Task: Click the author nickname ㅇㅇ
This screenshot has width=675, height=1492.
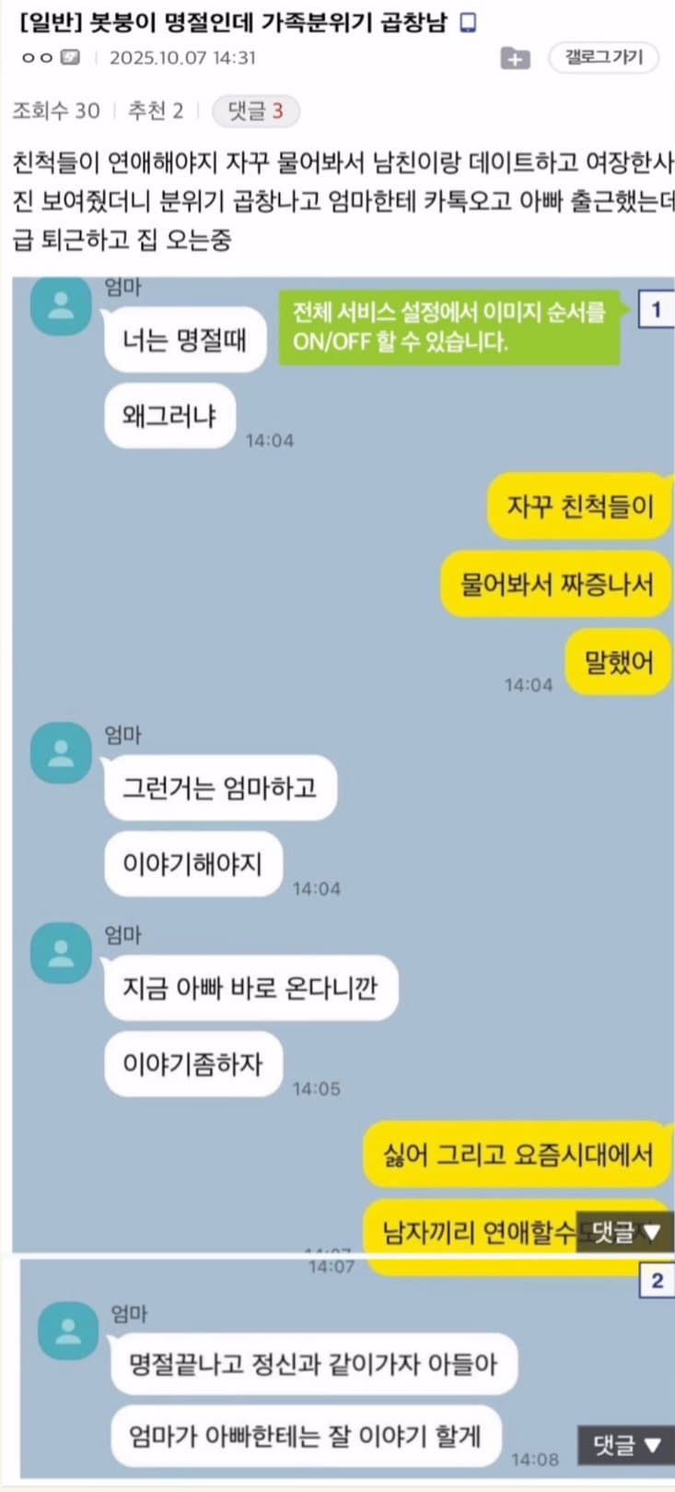Action: pyautogui.click(x=37, y=57)
